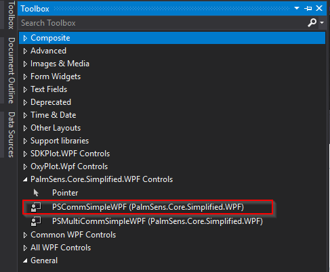Image resolution: width=330 pixels, height=272 pixels.
Task: Select the General category label
Action: point(44,260)
